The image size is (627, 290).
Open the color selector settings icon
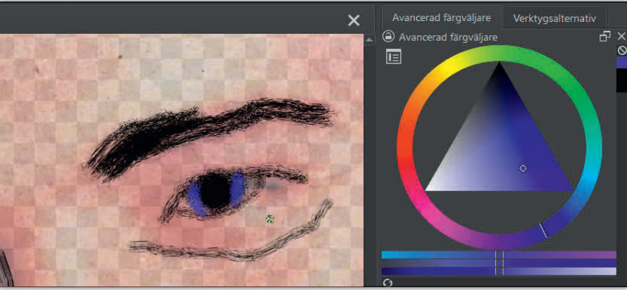coord(394,57)
